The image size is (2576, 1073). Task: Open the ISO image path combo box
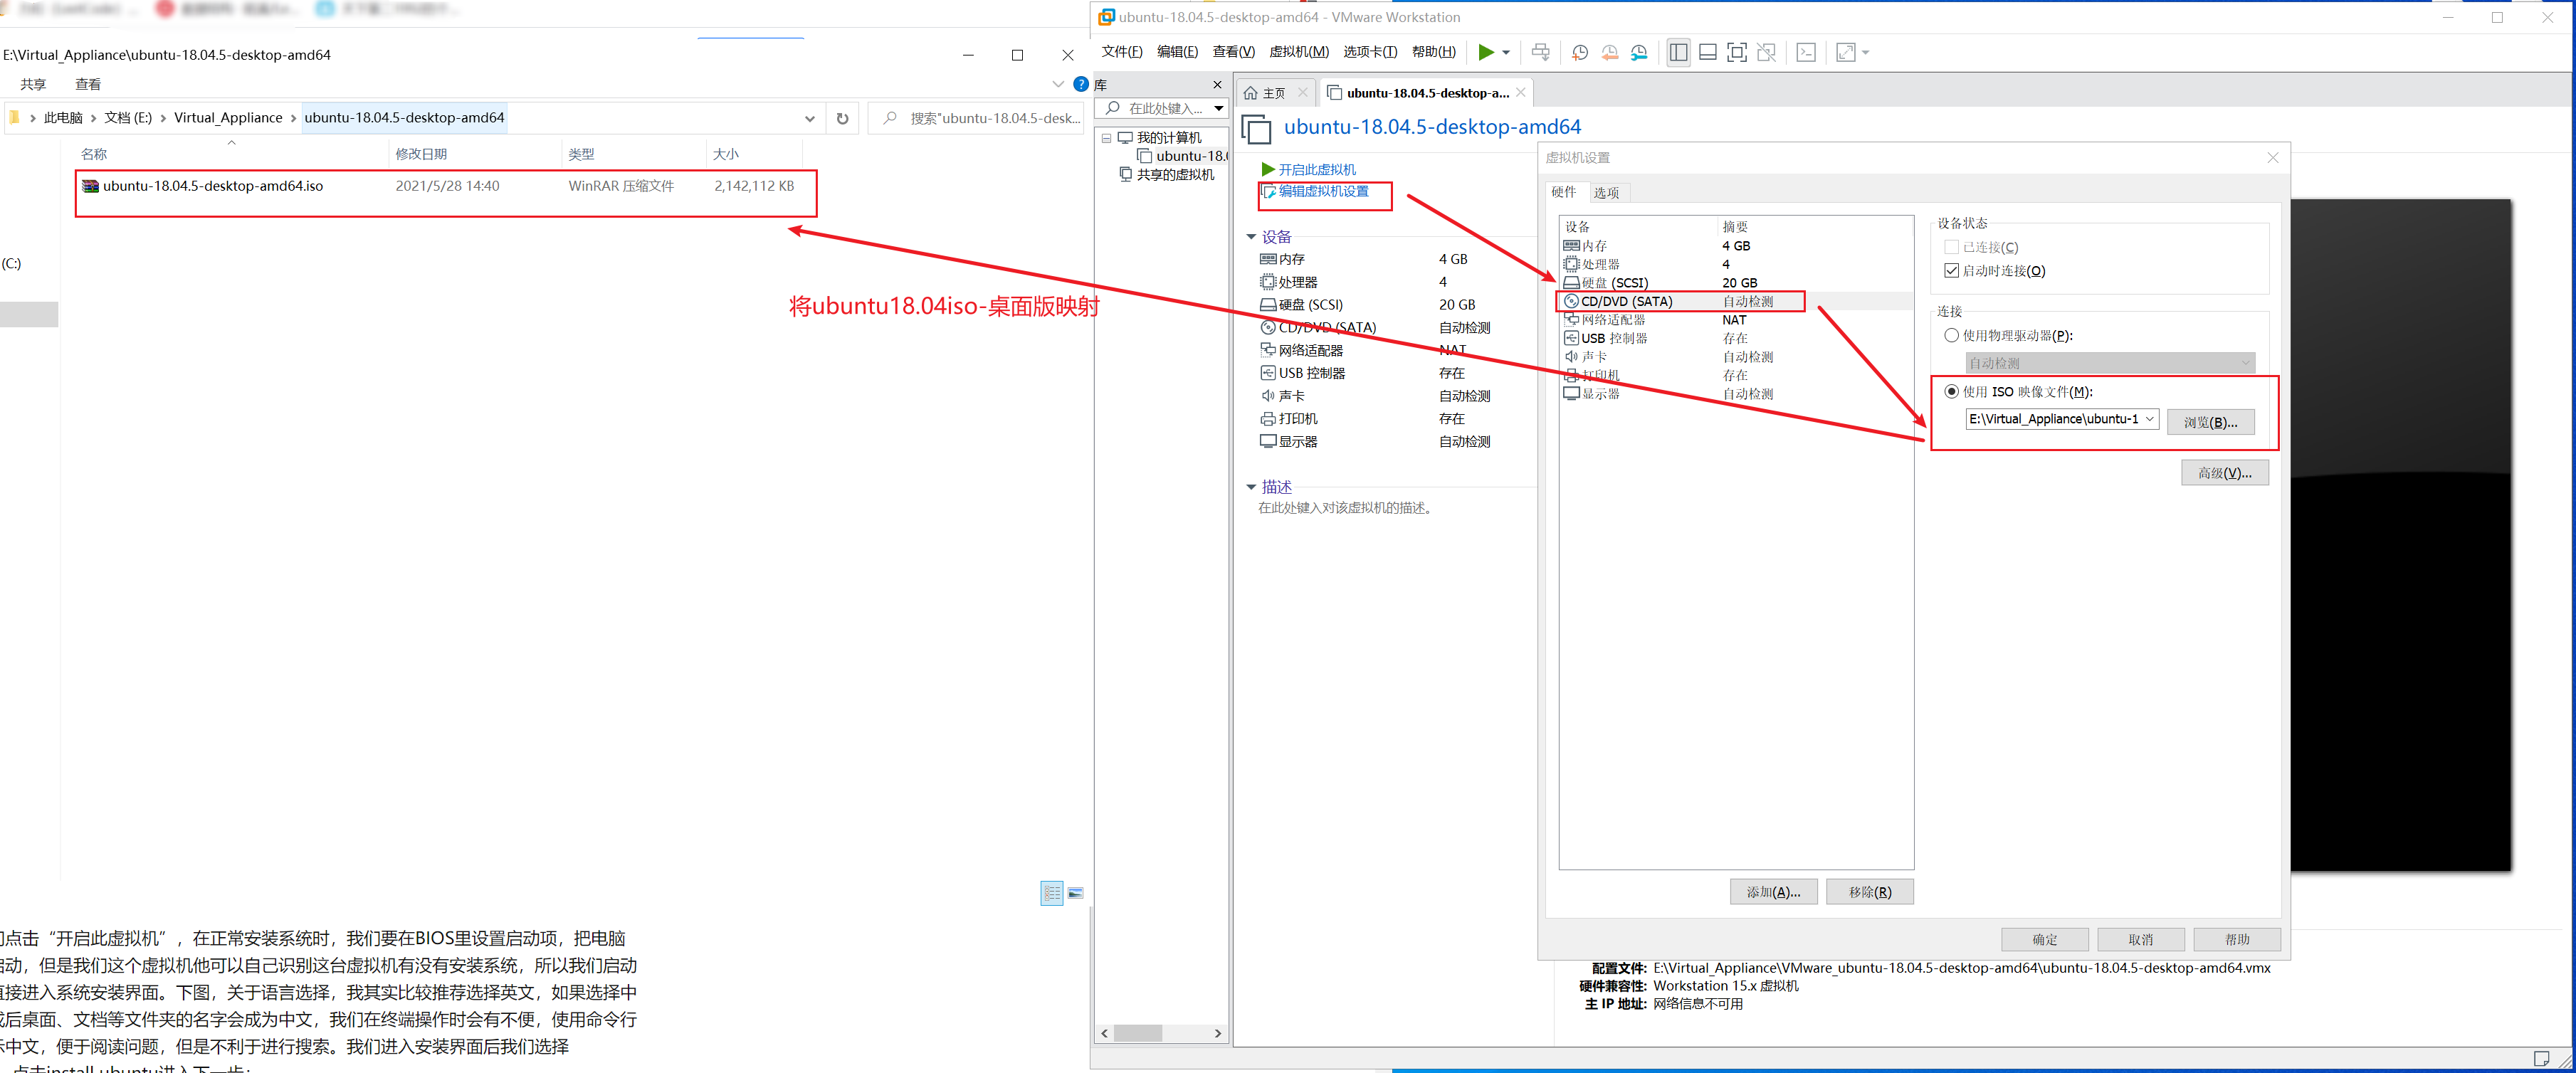coord(2062,419)
